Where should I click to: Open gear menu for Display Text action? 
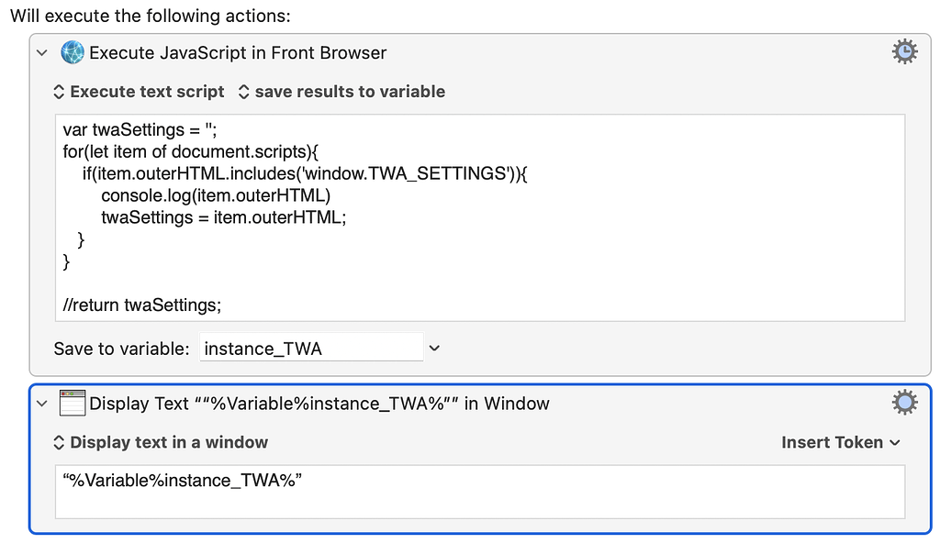(x=904, y=403)
